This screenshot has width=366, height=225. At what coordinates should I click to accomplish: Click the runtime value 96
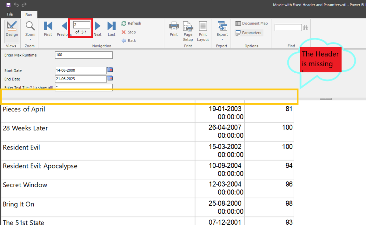point(289,184)
